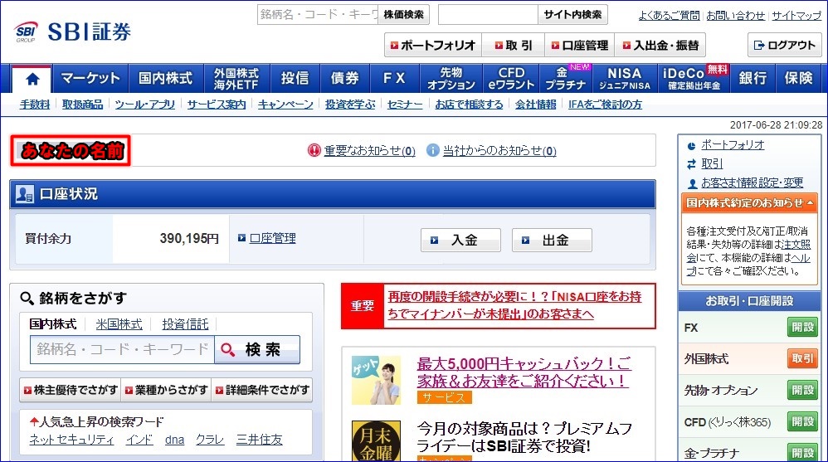Click the SBI証券 logo
The image size is (828, 462).
73,32
